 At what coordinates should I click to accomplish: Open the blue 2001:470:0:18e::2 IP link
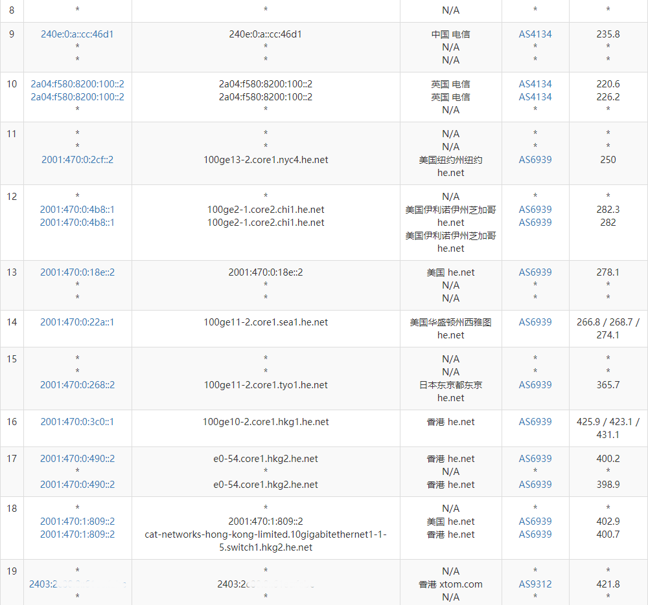pyautogui.click(x=77, y=272)
